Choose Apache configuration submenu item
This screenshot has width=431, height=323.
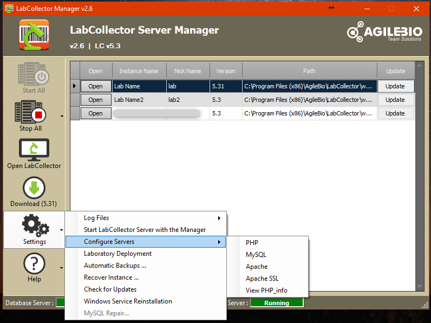(267, 267)
